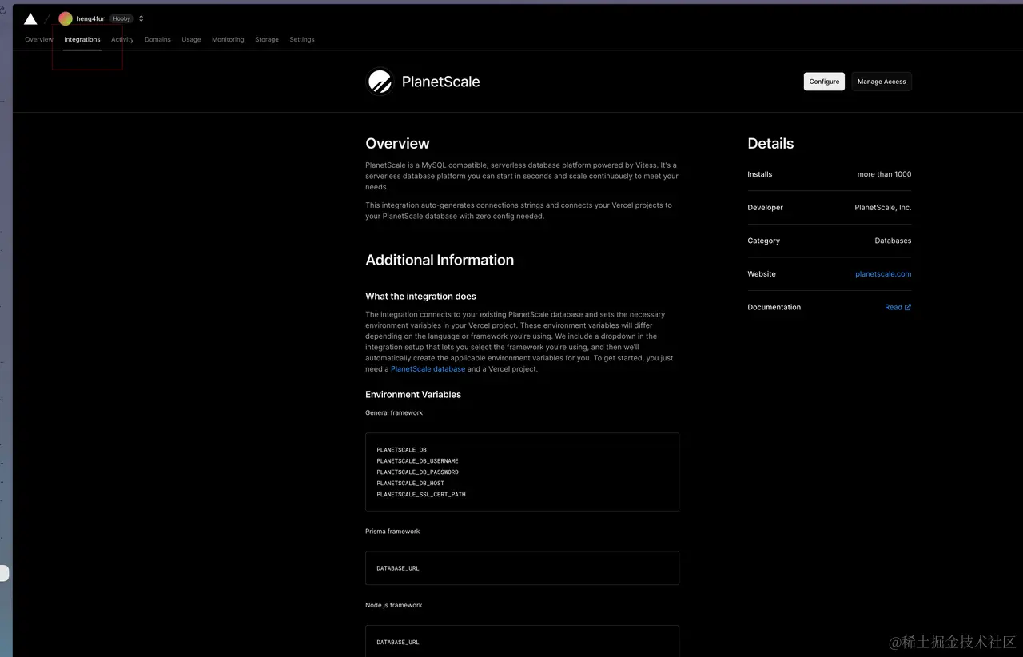The width and height of the screenshot is (1023, 657).
Task: Click PLANETSCALE_SSL_CERT_PATH in the code block
Action: (x=421, y=495)
